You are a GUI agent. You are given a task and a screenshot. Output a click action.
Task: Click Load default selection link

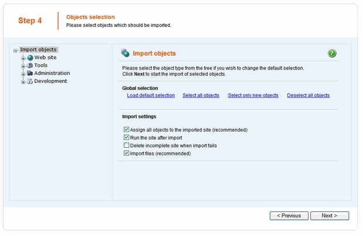point(150,95)
